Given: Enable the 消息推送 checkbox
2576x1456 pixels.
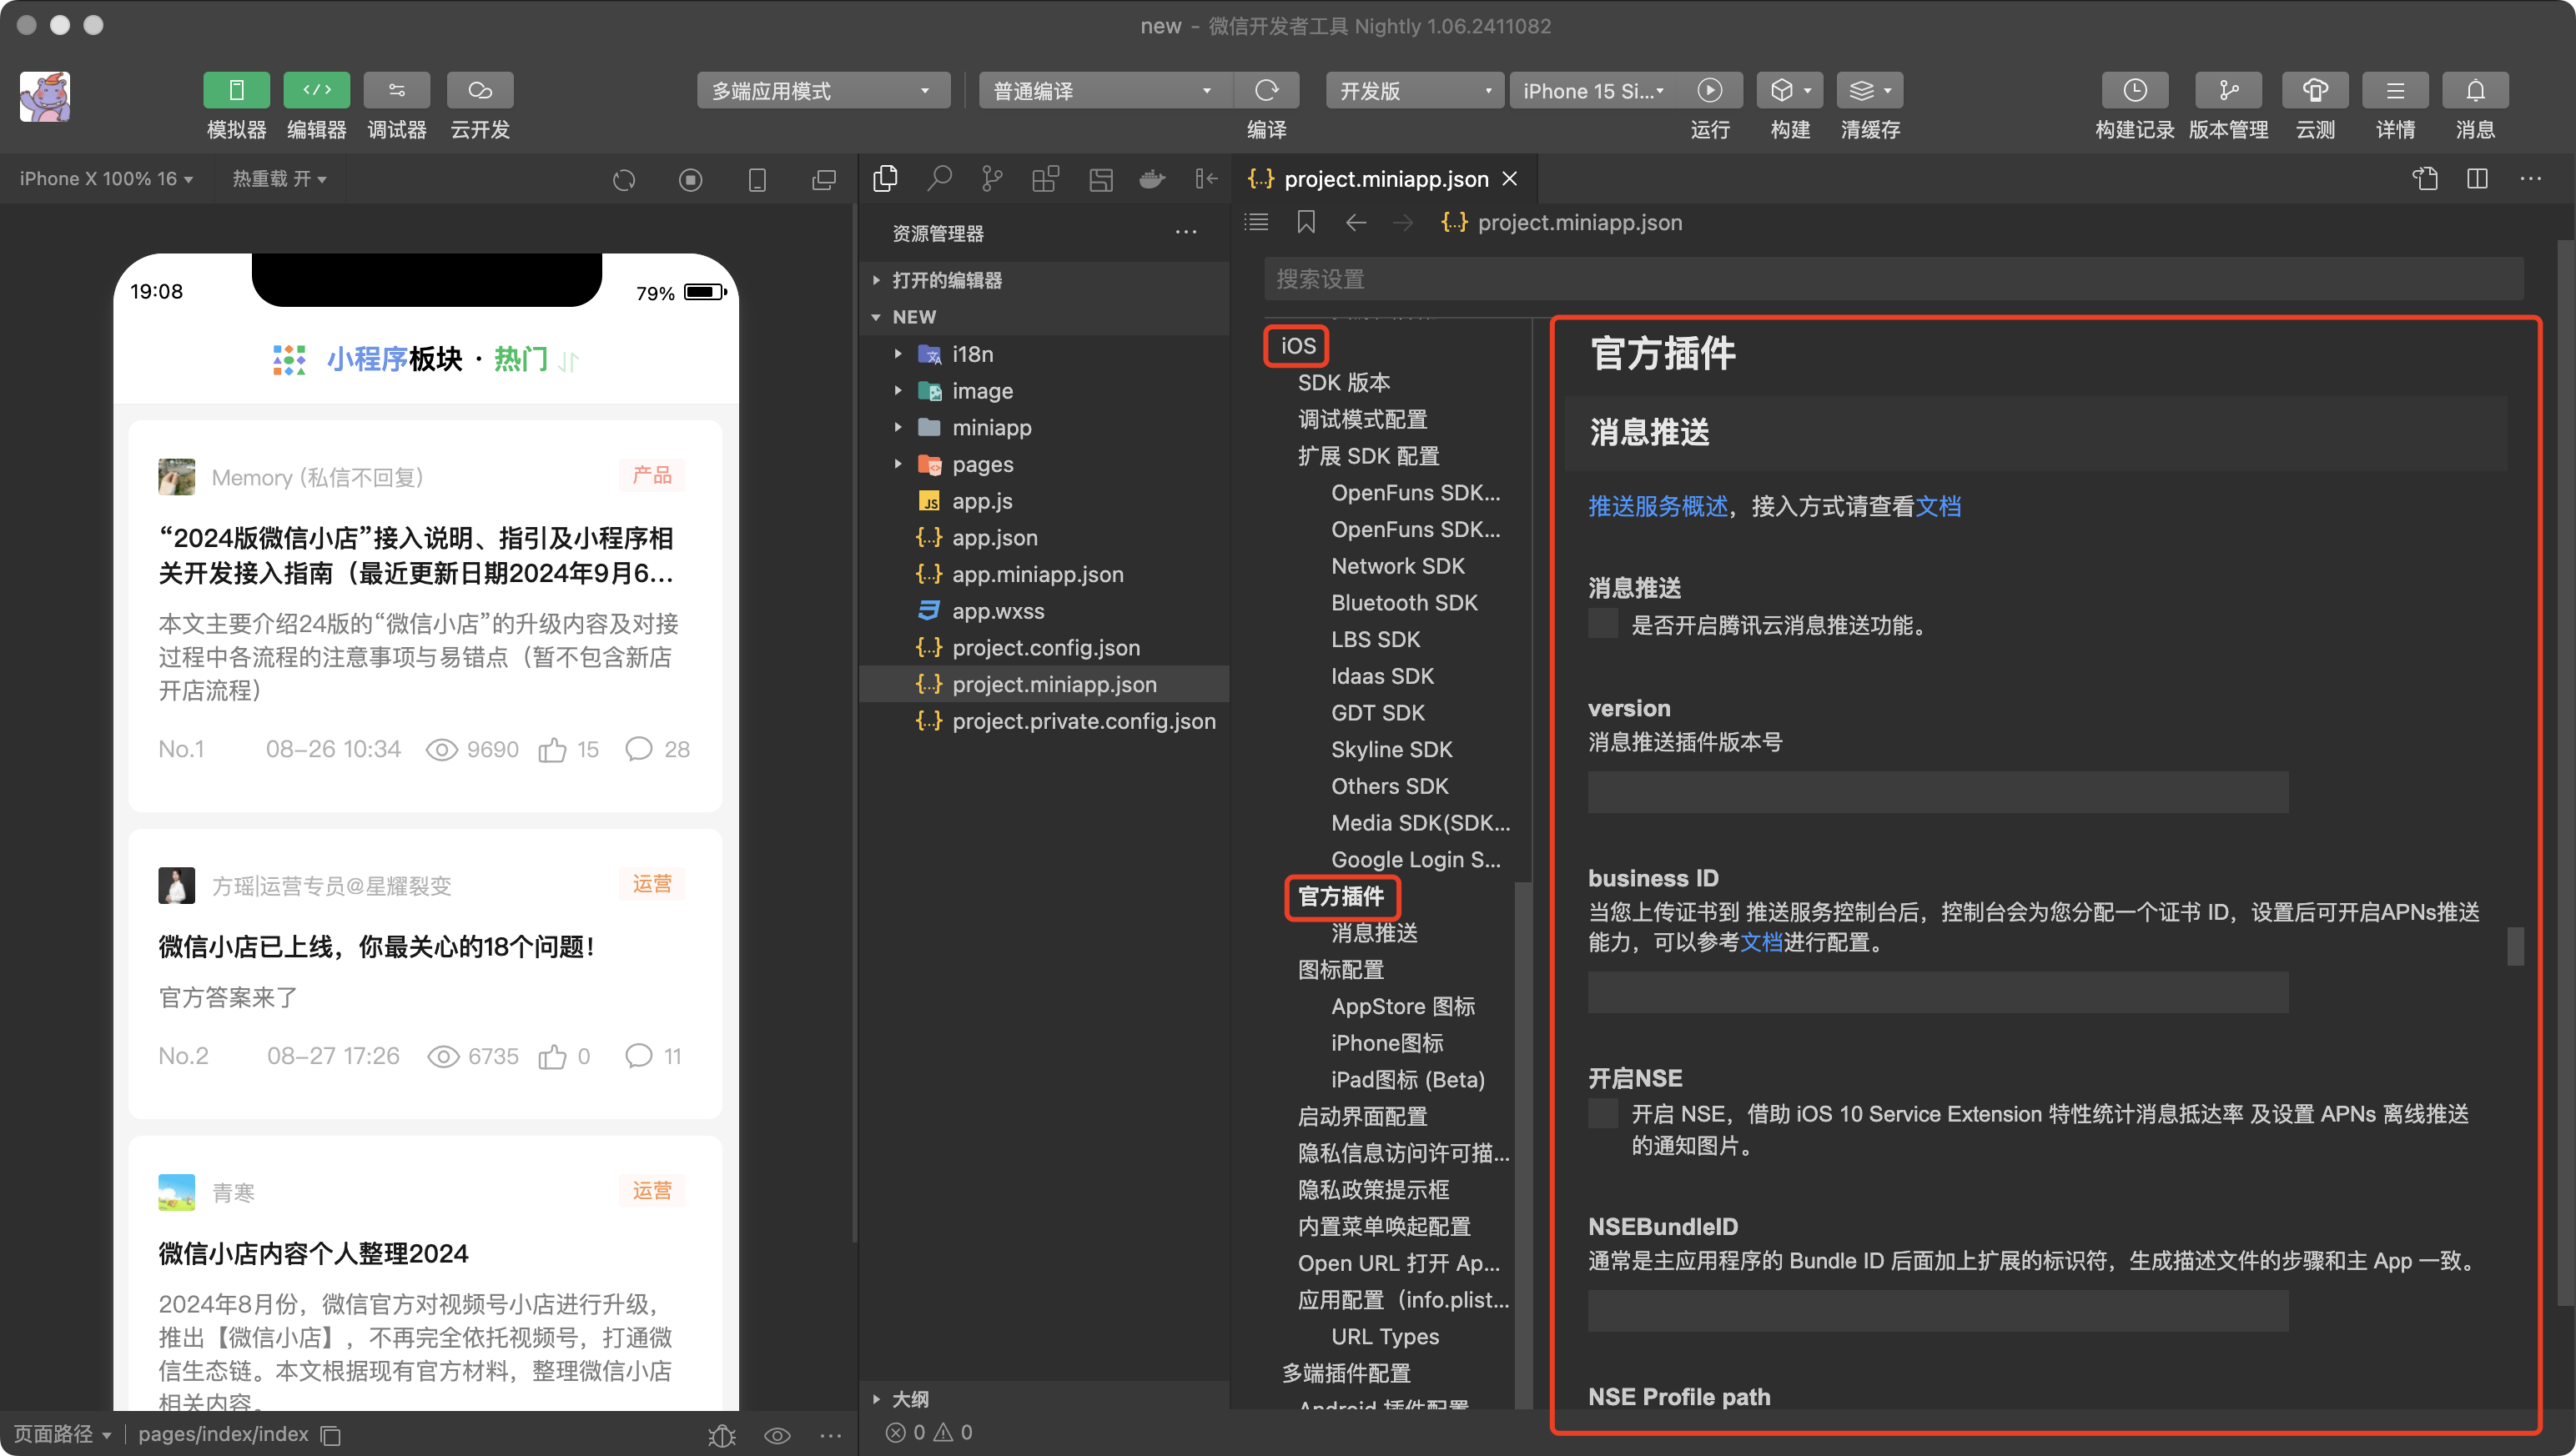Looking at the screenshot, I should [x=1602, y=624].
